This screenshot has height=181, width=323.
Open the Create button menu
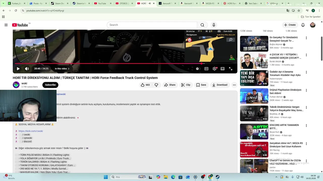click(x=290, y=25)
